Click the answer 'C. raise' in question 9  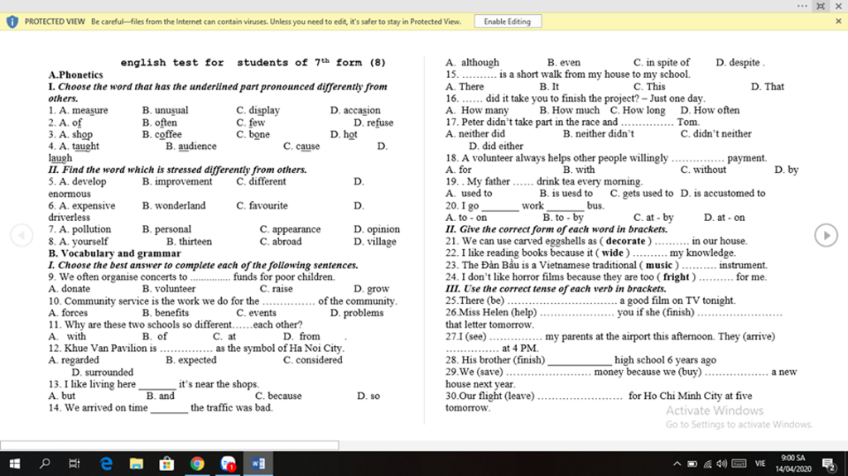pos(276,289)
